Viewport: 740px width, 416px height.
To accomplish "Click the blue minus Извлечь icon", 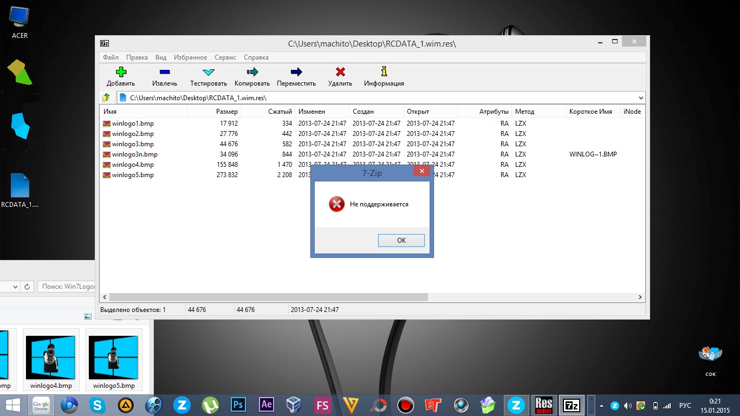I will point(165,71).
